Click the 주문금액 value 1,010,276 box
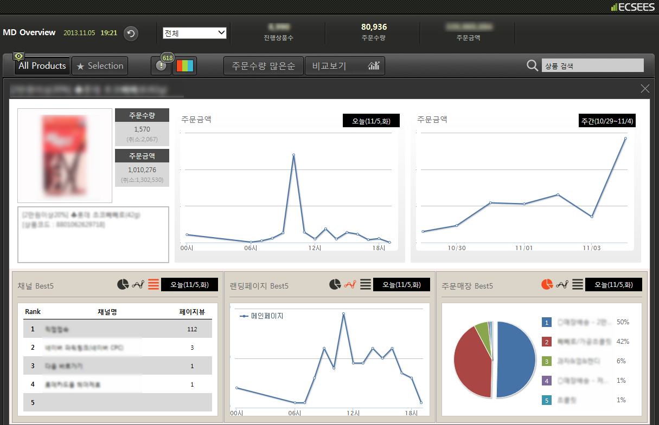The height and width of the screenshot is (425, 659). (142, 174)
